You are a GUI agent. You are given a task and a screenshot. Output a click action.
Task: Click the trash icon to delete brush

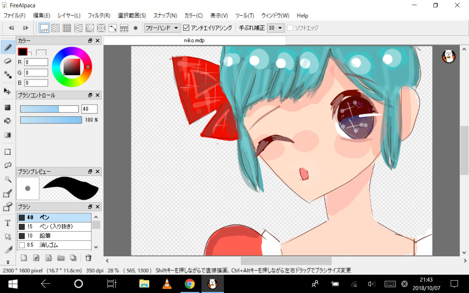[88, 257]
